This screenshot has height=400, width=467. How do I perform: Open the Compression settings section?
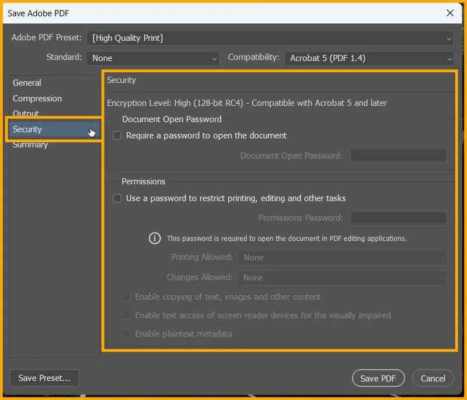[x=37, y=98]
